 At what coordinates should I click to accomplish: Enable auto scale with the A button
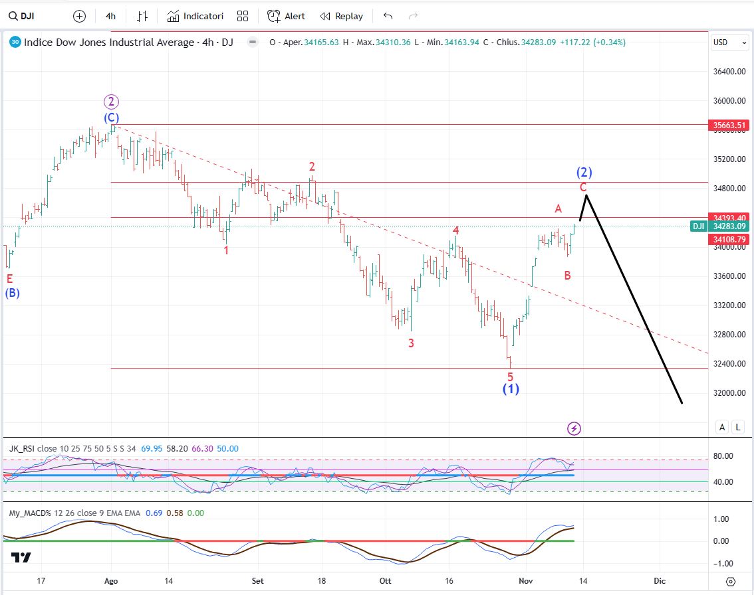tap(722, 427)
